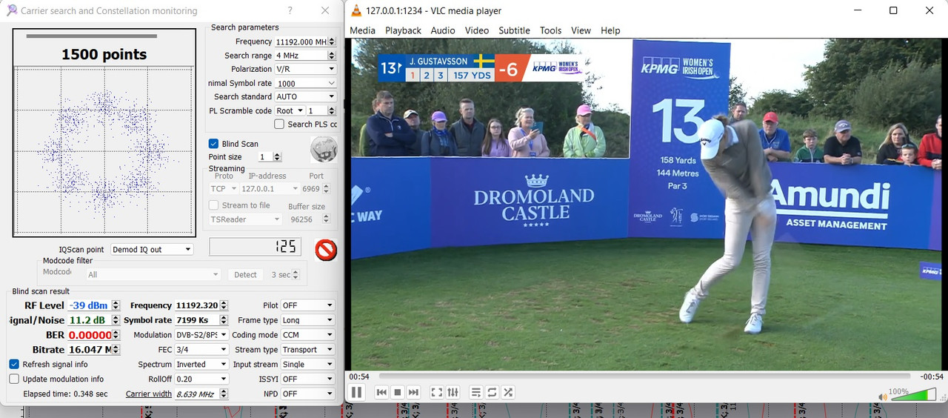Open the VLC Media menu

[x=362, y=30]
